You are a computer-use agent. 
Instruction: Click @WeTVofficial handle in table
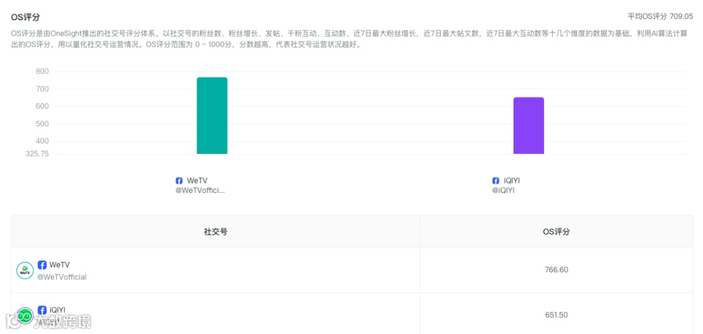62,277
